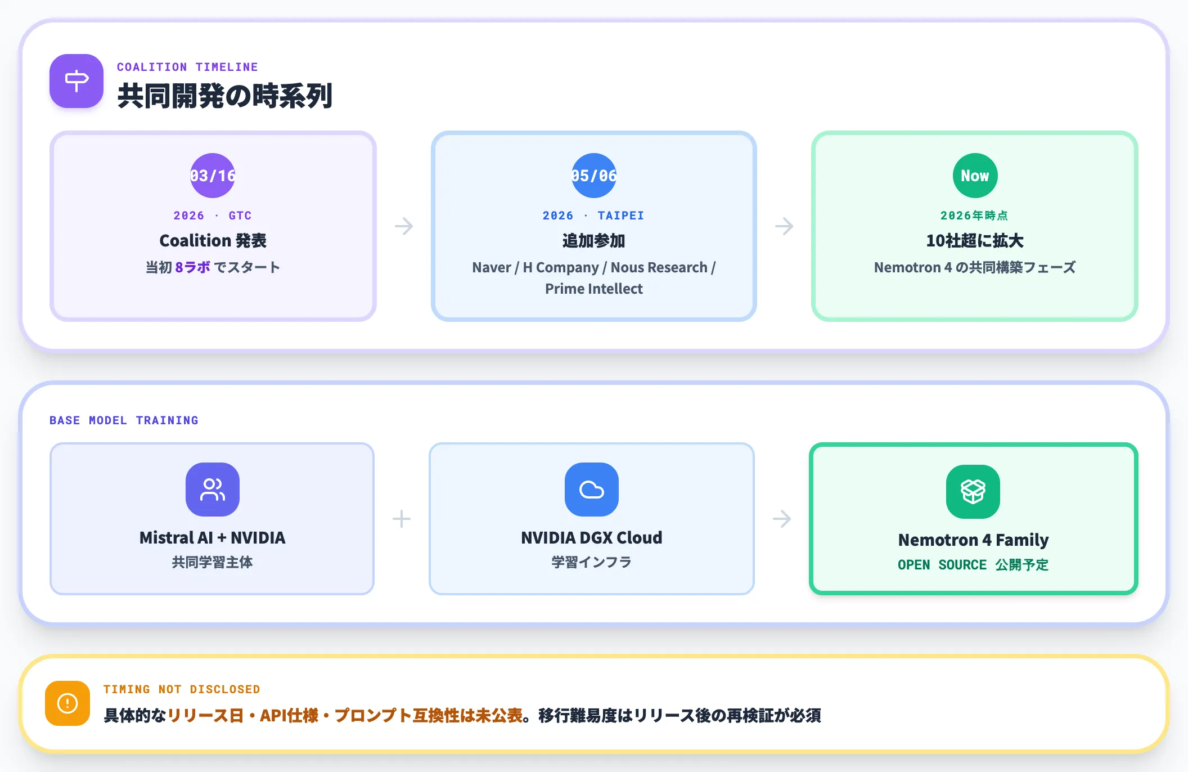Click the 共同開発の時系列 heading
1188x772 pixels.
click(225, 96)
